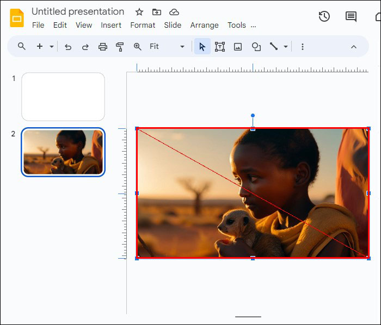Viewport: 381px width, 325px height.
Task: Click the move to folder icon
Action: [x=157, y=12]
